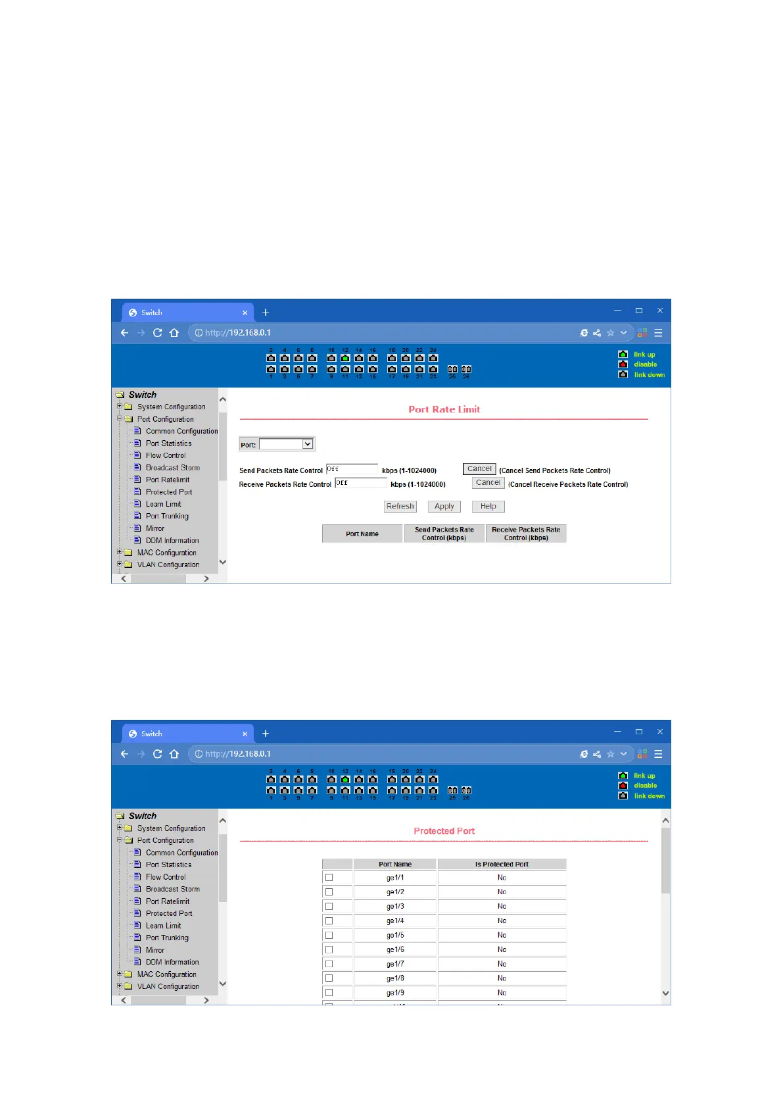This screenshot has width=783, height=1108.
Task: Reload the page in Protected Port browser window
Action: click(x=157, y=754)
